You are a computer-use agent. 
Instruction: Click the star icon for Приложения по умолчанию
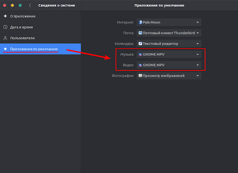[5, 49]
